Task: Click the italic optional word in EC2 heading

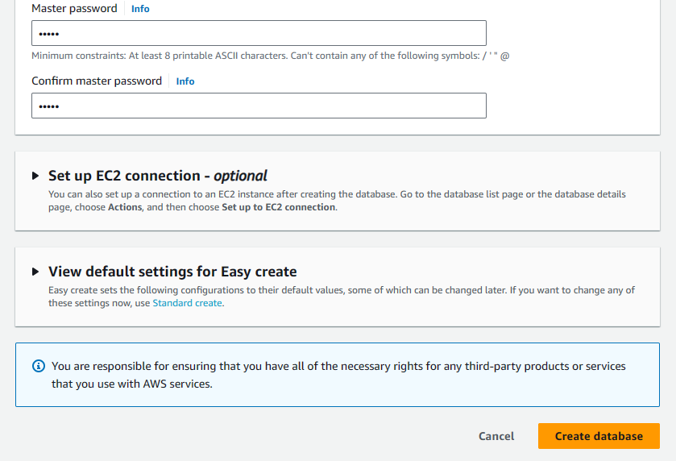Action: [x=240, y=176]
